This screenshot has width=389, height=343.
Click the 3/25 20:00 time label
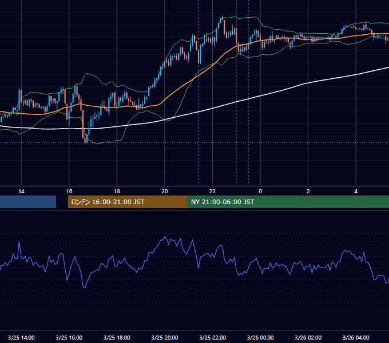coord(165,337)
